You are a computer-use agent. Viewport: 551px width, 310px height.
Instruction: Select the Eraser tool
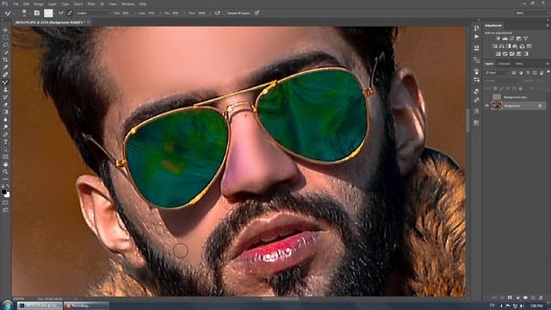5,104
